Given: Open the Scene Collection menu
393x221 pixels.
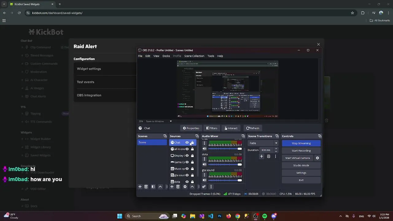Looking at the screenshot, I should point(194,56).
